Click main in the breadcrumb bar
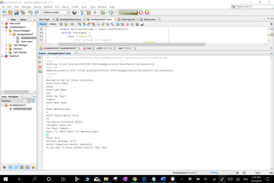 pyautogui.click(x=89, y=48)
